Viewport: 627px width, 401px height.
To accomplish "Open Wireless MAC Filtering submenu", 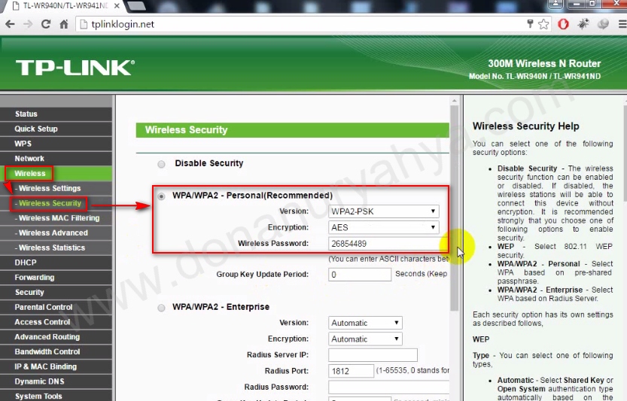I will pos(56,218).
